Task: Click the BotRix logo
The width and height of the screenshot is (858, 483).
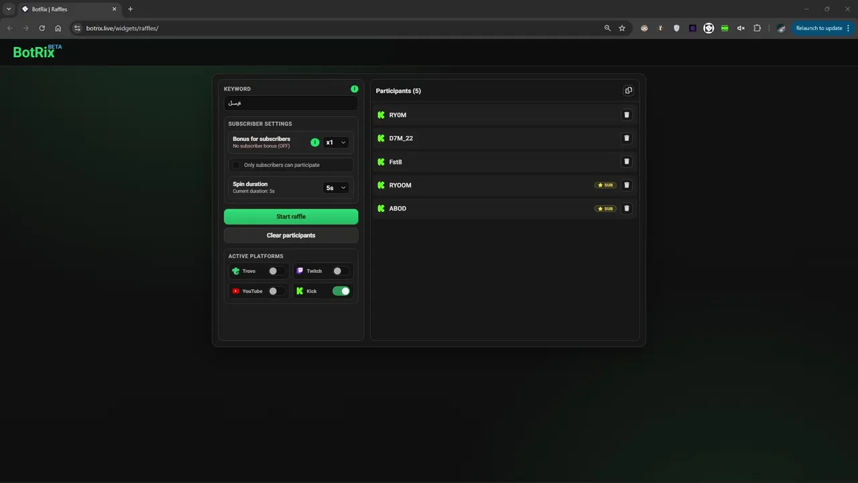Action: tap(38, 52)
